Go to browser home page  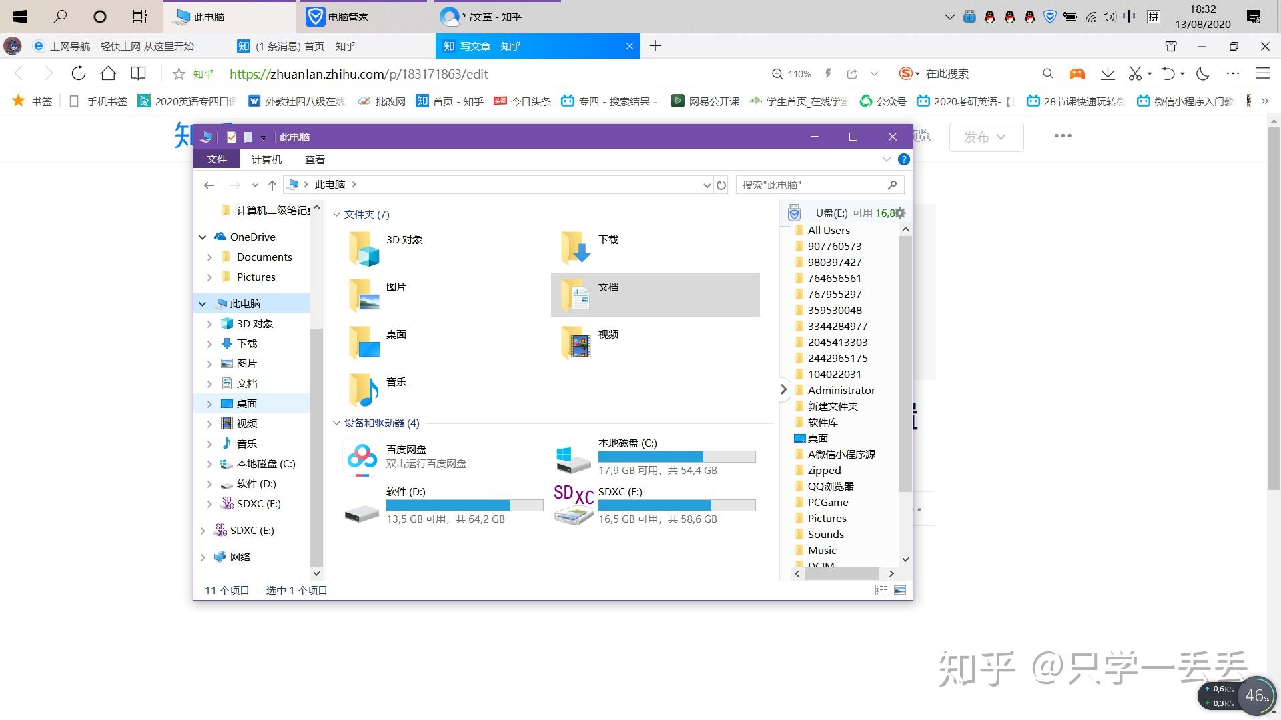coord(108,73)
